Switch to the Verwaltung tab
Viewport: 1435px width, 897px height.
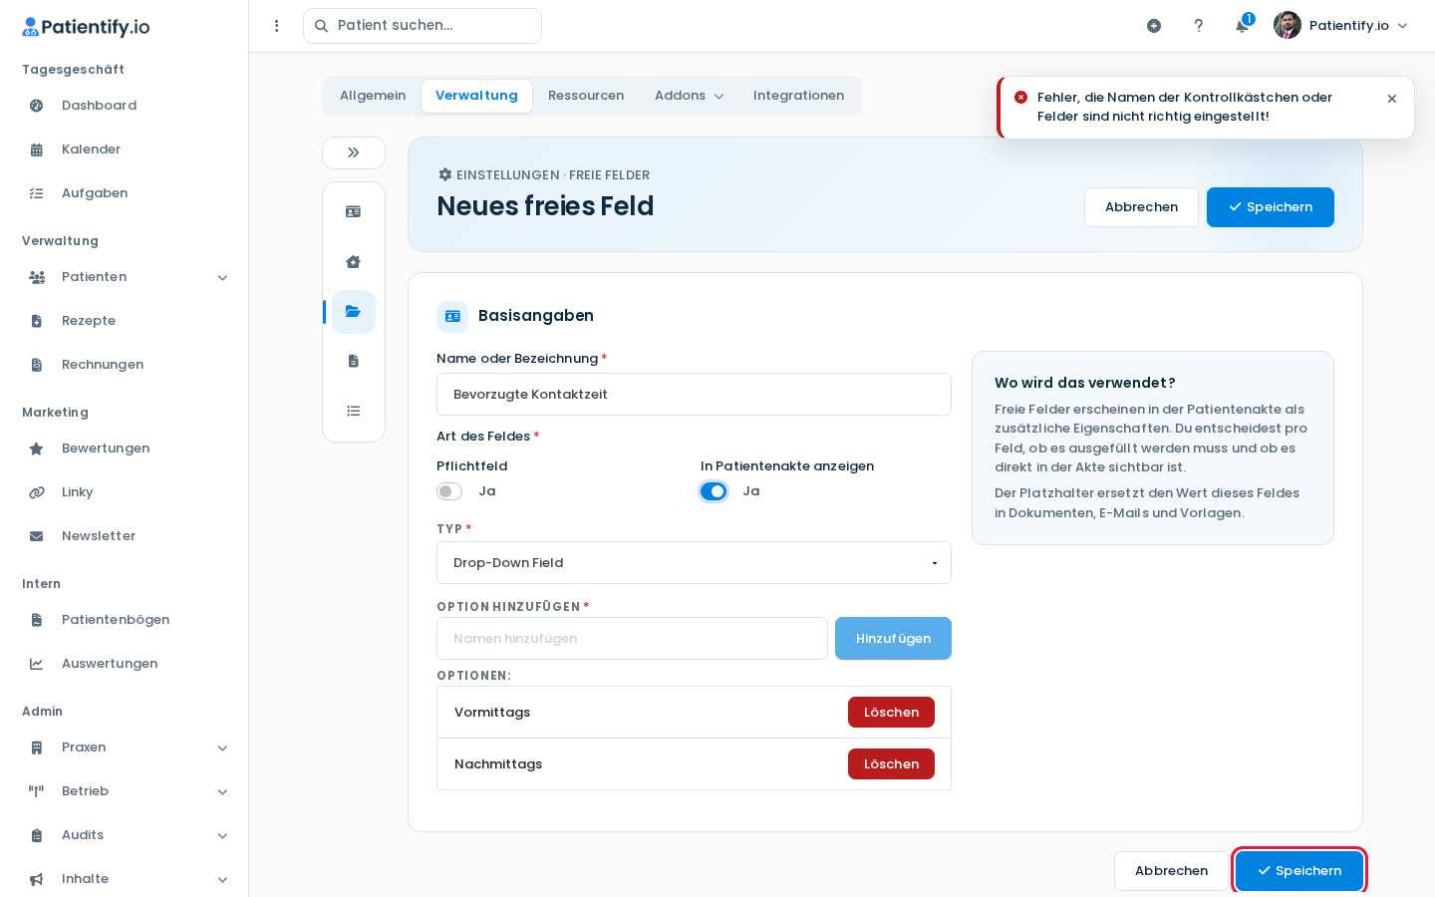point(476,96)
